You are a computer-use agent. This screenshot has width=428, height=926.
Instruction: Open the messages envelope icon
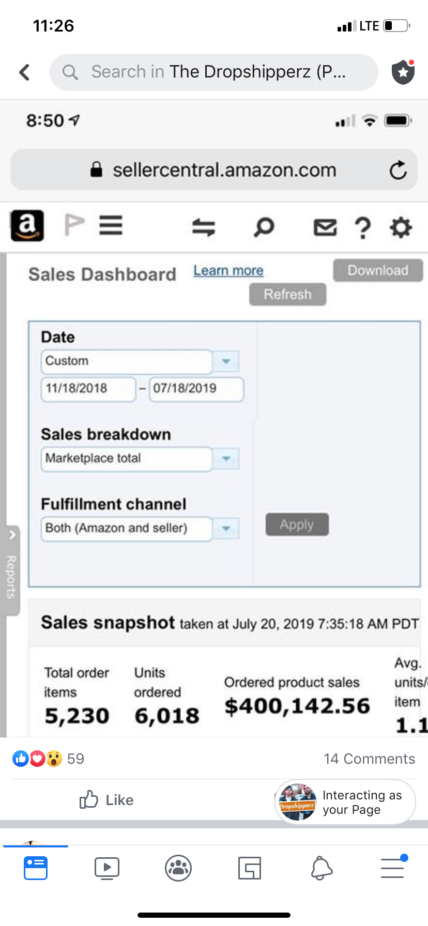click(325, 227)
